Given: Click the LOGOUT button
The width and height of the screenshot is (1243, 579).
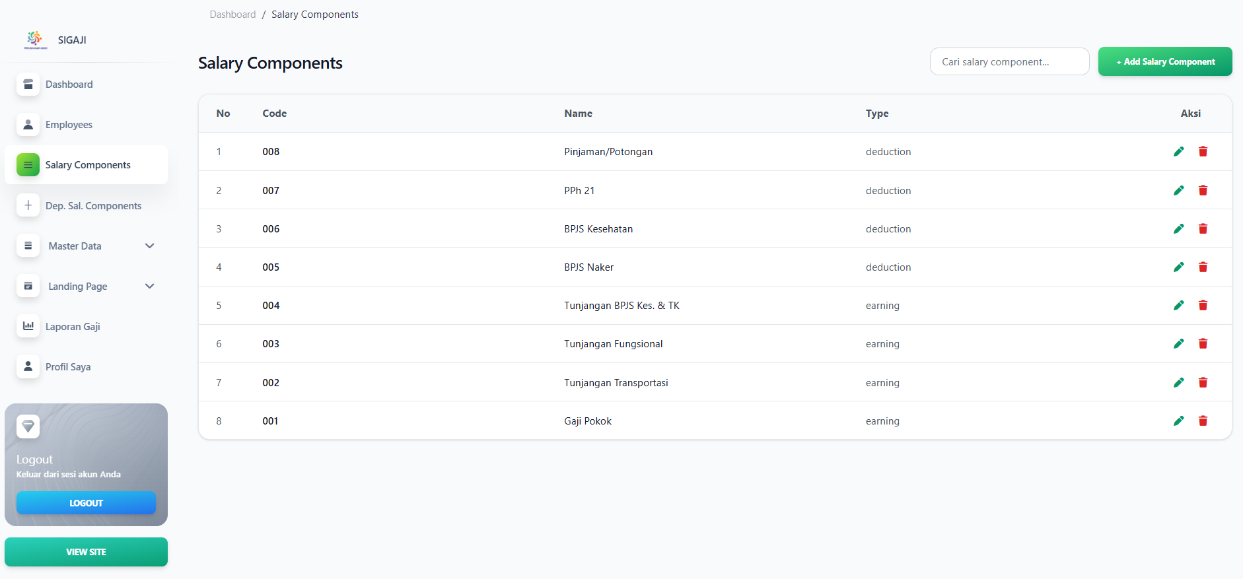Looking at the screenshot, I should (x=86, y=503).
